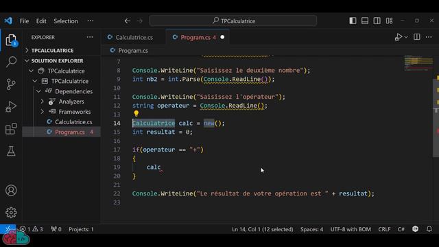Image resolution: width=439 pixels, height=247 pixels.
Task: Open the Extensions view icon
Action: click(11, 129)
